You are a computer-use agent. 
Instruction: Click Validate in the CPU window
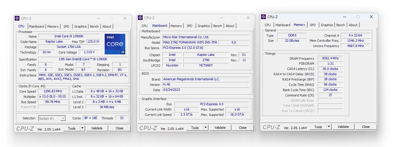[97, 128]
